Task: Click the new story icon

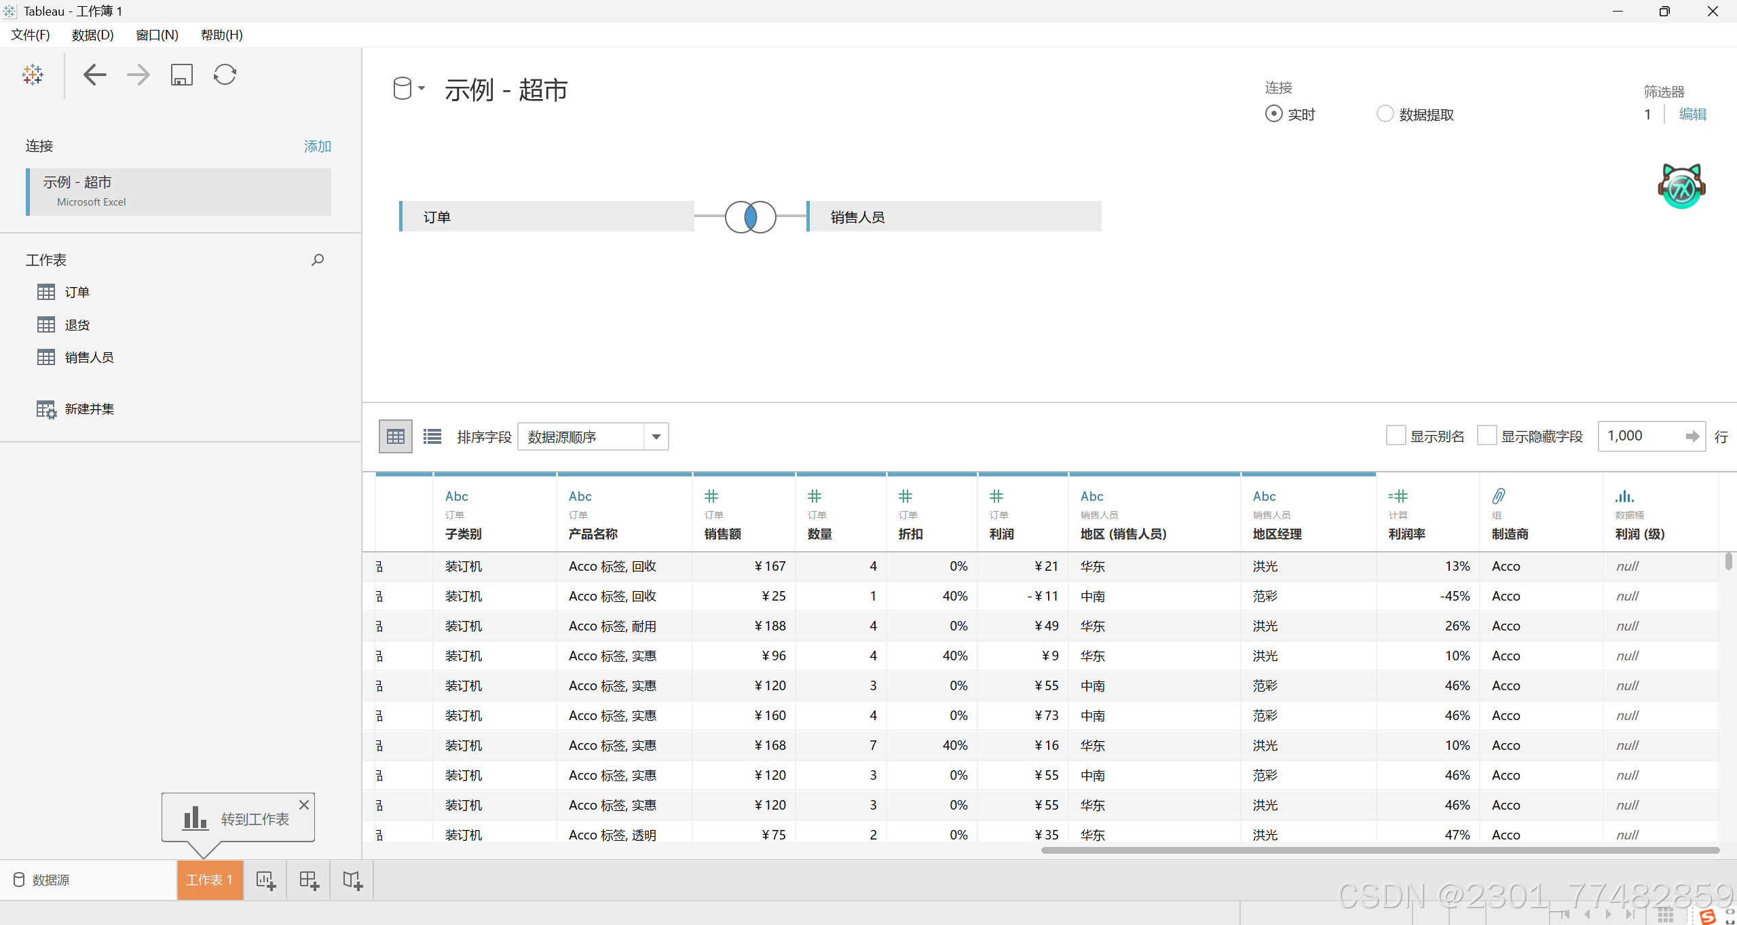Action: 352,880
